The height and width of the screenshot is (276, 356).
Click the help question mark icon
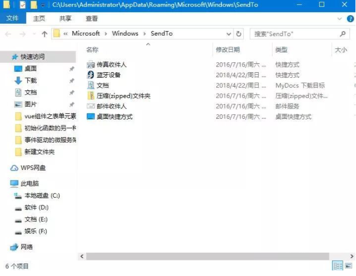(x=350, y=18)
